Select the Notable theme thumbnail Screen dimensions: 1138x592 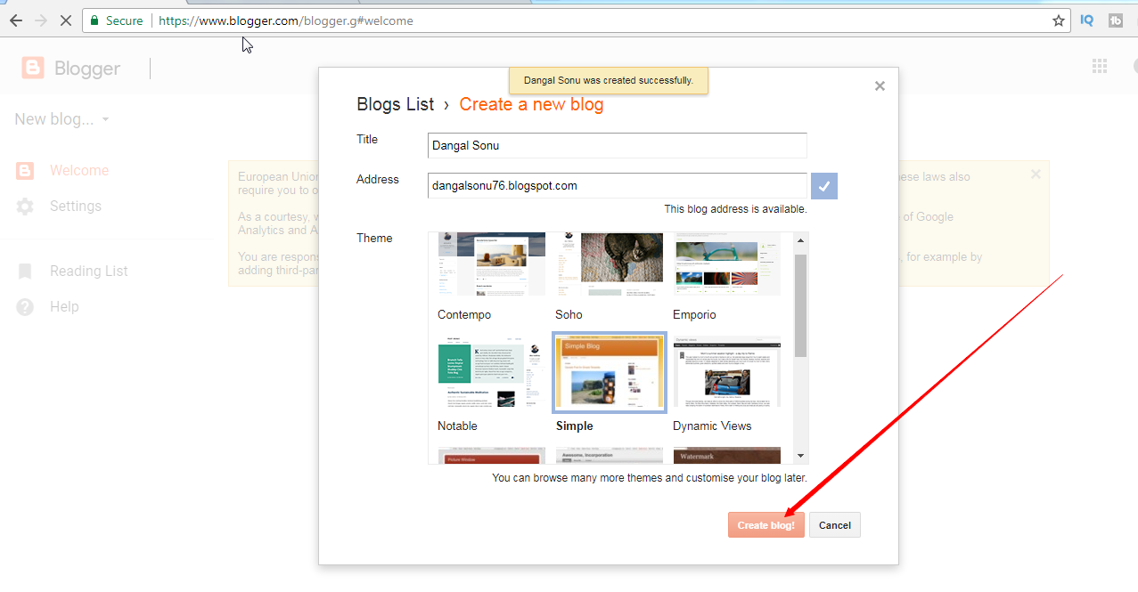[491, 372]
